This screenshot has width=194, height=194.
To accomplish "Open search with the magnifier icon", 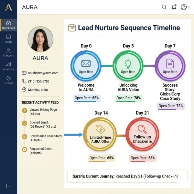I will pyautogui.click(x=164, y=7).
